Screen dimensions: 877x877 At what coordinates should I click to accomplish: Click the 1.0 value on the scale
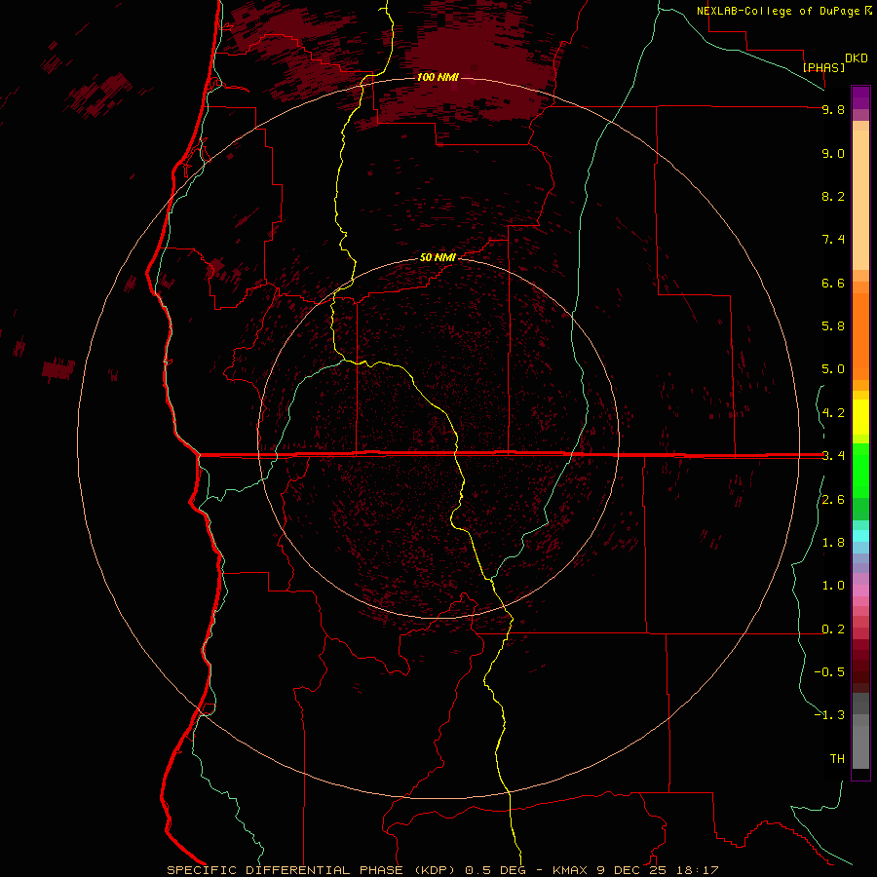coord(833,586)
